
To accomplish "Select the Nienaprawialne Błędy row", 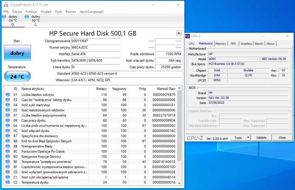I will coord(91,146).
